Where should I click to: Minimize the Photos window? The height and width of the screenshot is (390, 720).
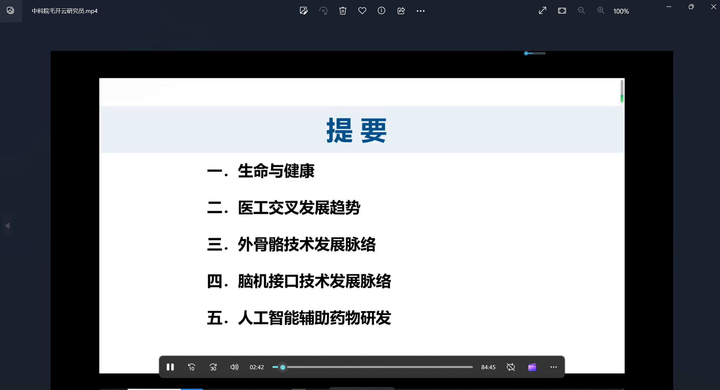669,6
